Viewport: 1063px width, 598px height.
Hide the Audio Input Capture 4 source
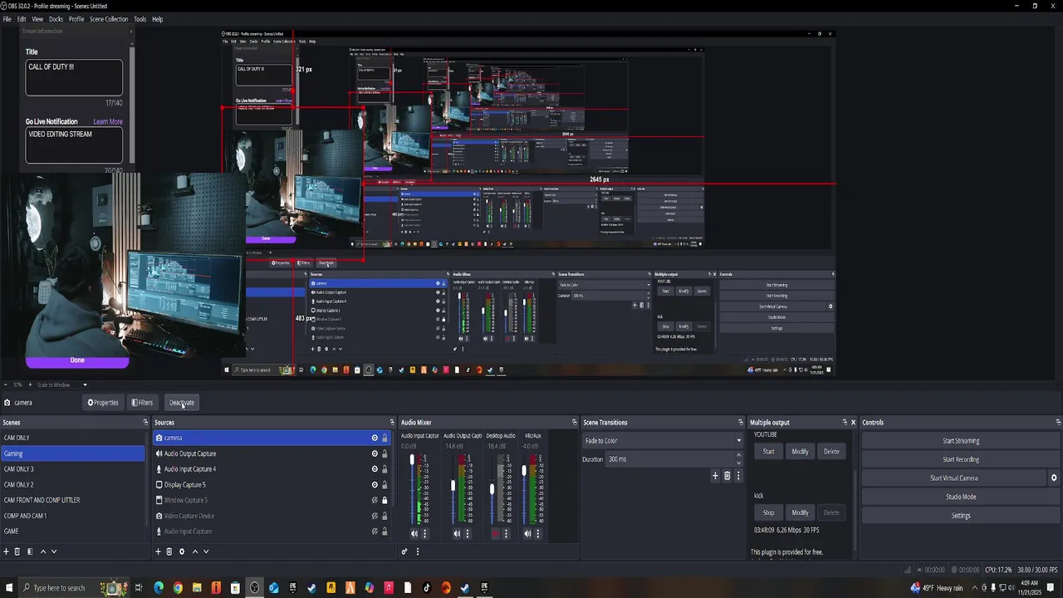pos(375,469)
